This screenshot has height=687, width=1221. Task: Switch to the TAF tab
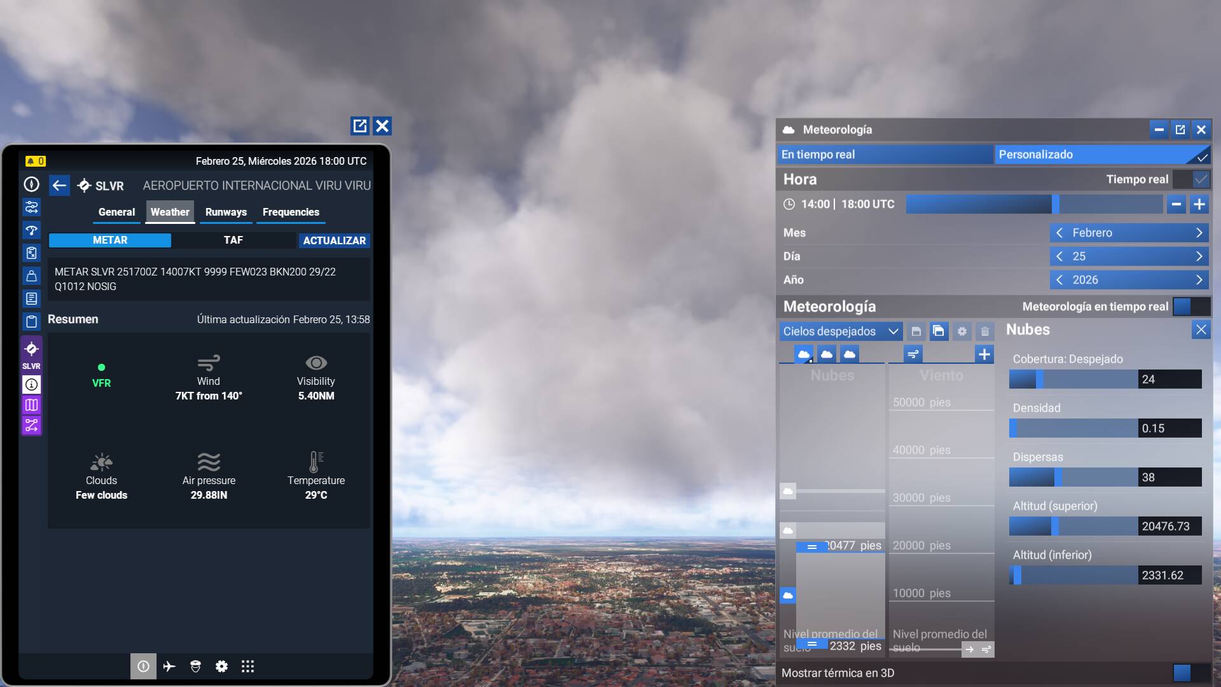click(233, 240)
